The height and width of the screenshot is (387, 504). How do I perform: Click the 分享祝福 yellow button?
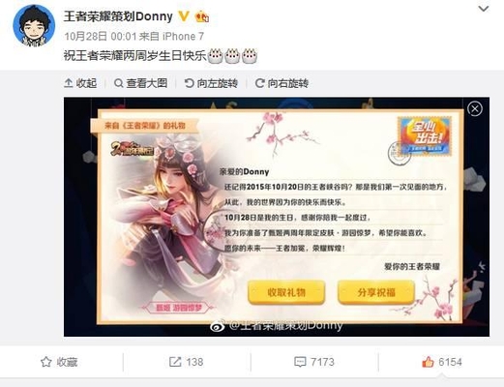click(x=376, y=292)
